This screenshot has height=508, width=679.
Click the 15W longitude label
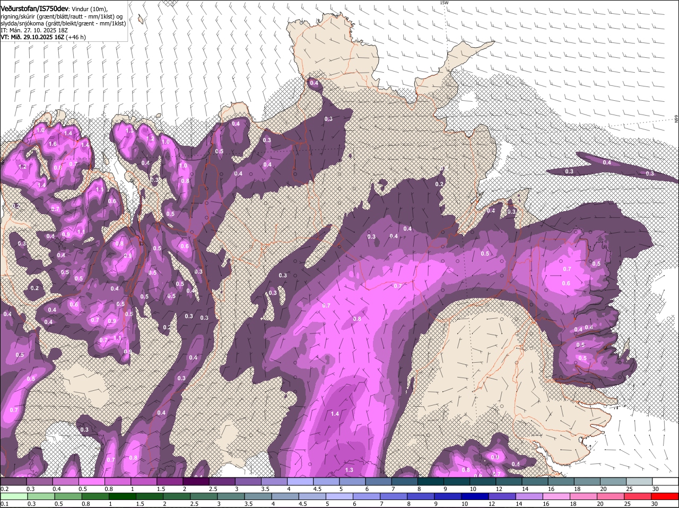click(x=444, y=3)
